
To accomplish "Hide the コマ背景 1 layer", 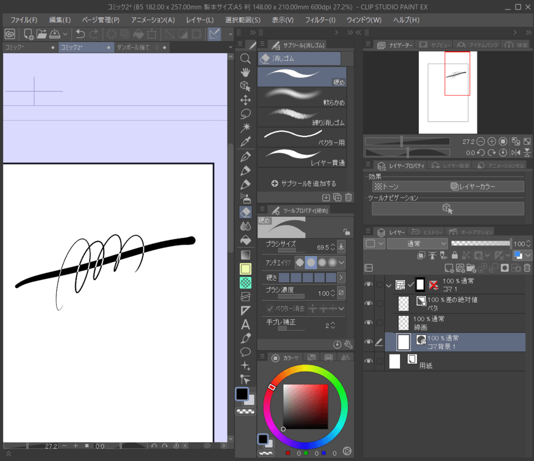I will coord(368,342).
